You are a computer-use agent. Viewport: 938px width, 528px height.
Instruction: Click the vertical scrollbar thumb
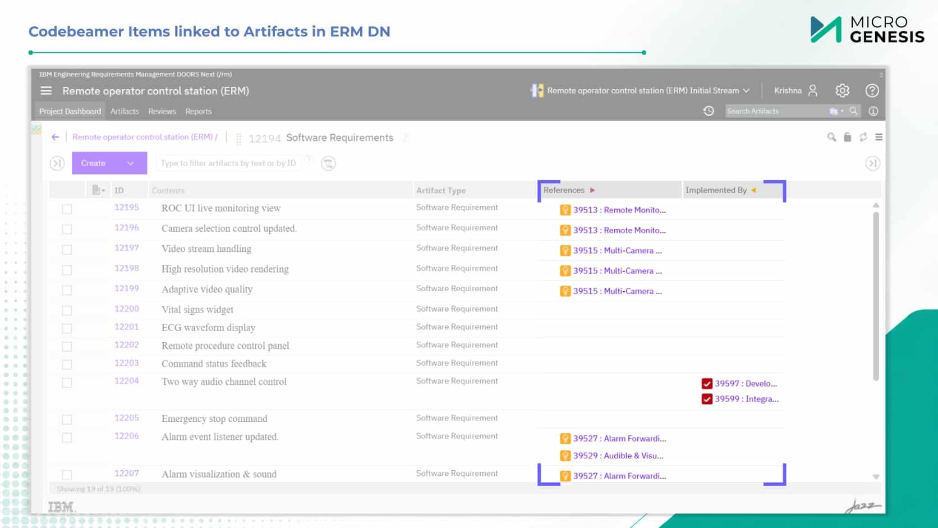pos(876,296)
